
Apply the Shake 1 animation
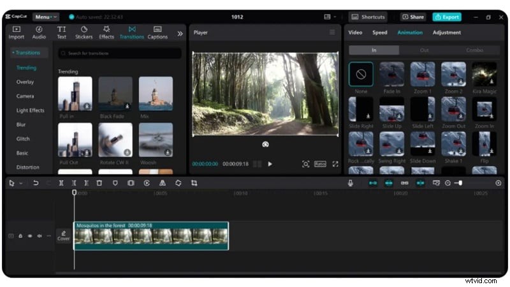click(453, 144)
